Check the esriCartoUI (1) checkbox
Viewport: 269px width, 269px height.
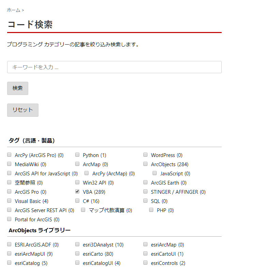click(x=145, y=253)
